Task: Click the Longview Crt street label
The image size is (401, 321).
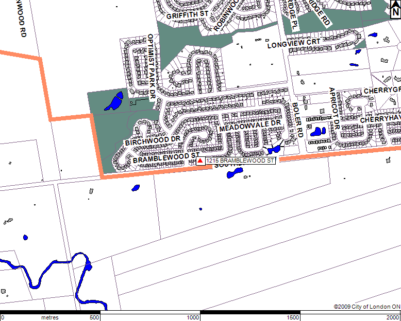Action: click(x=294, y=44)
